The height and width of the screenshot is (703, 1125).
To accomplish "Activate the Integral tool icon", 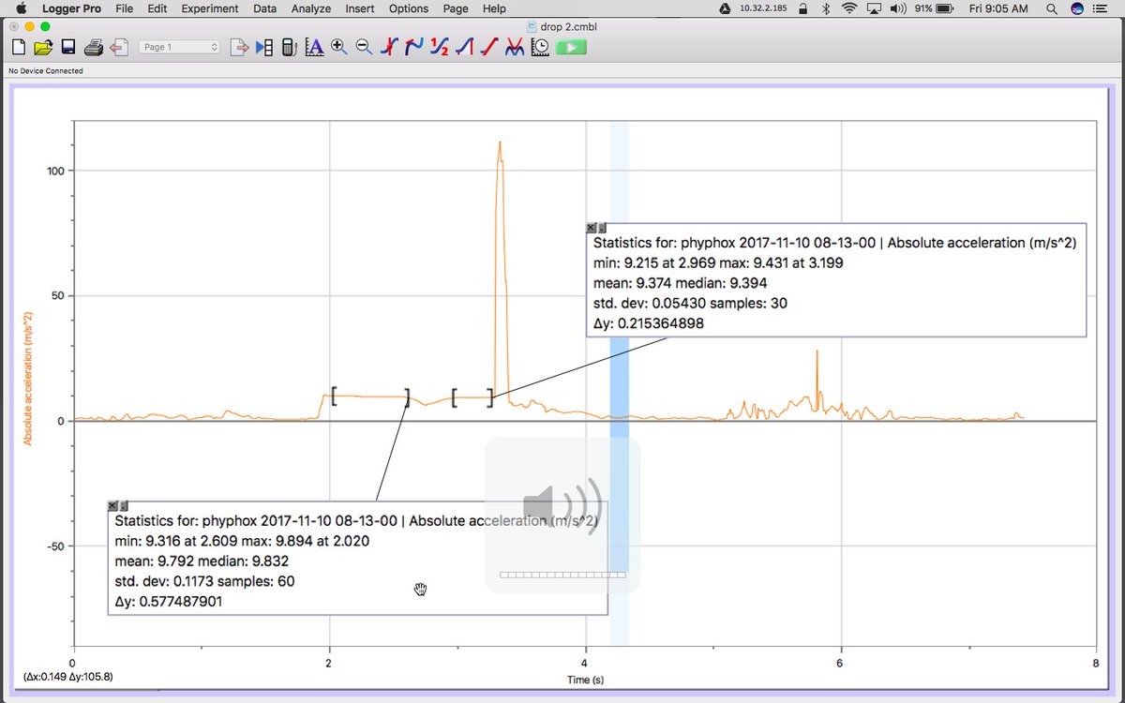I will click(463, 47).
